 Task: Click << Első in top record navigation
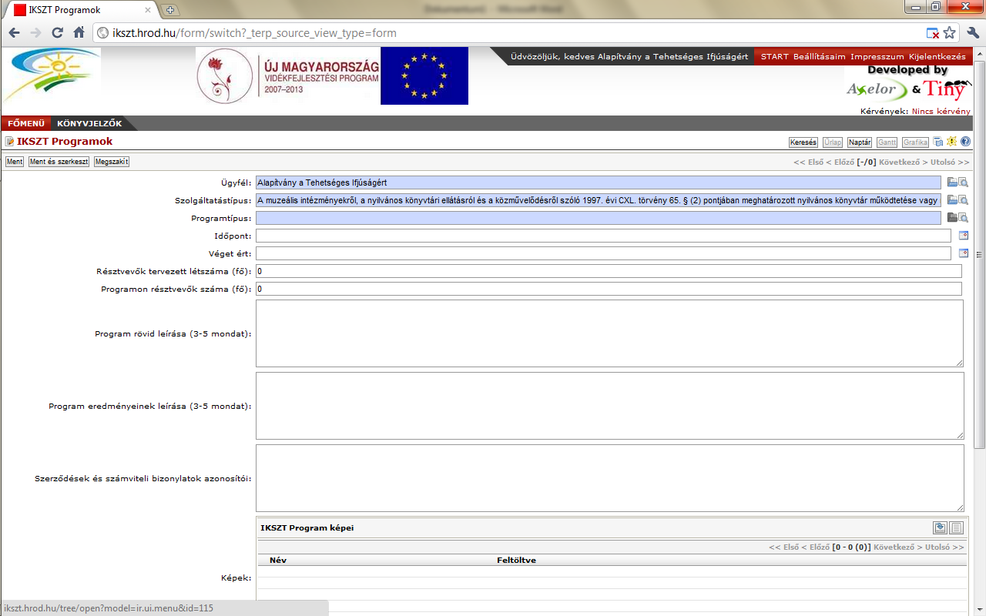(x=808, y=162)
